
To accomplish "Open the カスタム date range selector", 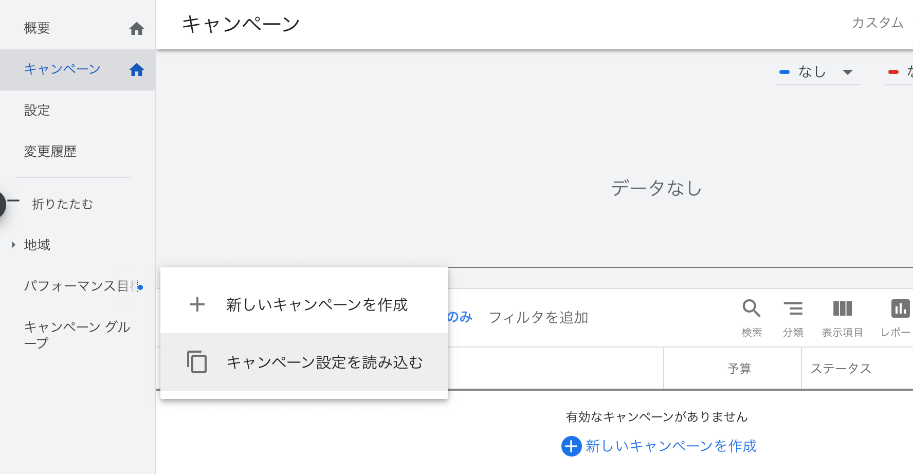I will coord(878,23).
